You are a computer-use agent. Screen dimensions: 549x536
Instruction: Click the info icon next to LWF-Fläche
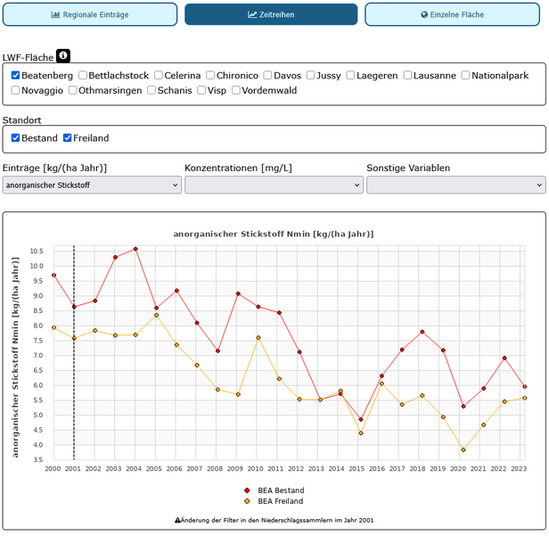click(x=63, y=56)
